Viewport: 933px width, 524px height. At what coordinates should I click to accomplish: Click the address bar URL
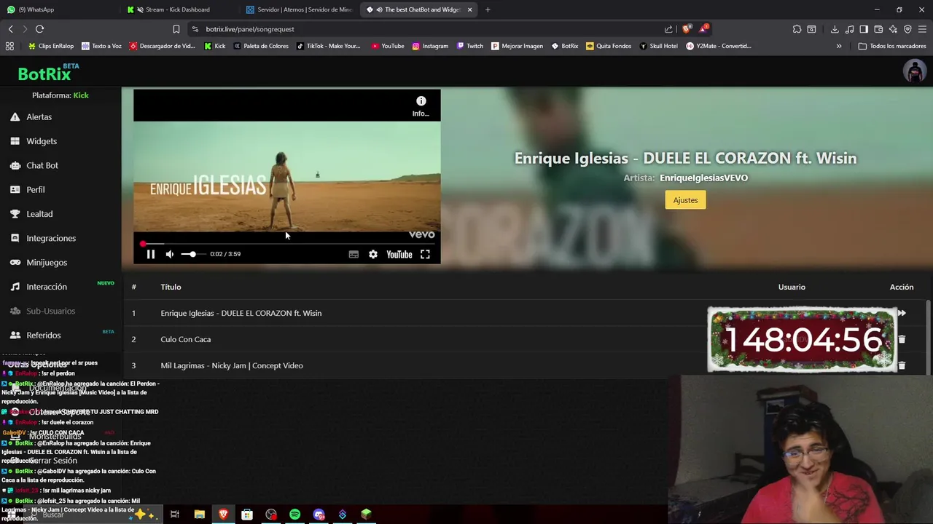(x=250, y=29)
